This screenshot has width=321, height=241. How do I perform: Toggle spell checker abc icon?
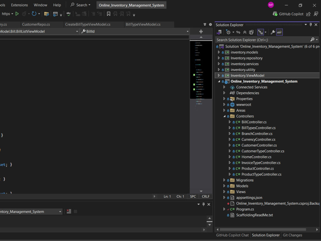pyautogui.click(x=69, y=14)
